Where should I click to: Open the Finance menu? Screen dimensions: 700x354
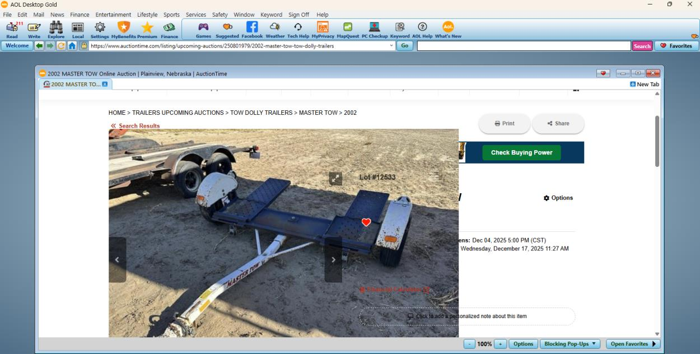click(x=80, y=15)
